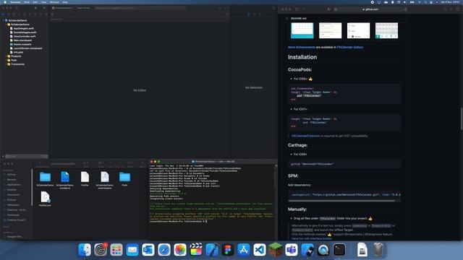Open the Window menu

[54, 2]
